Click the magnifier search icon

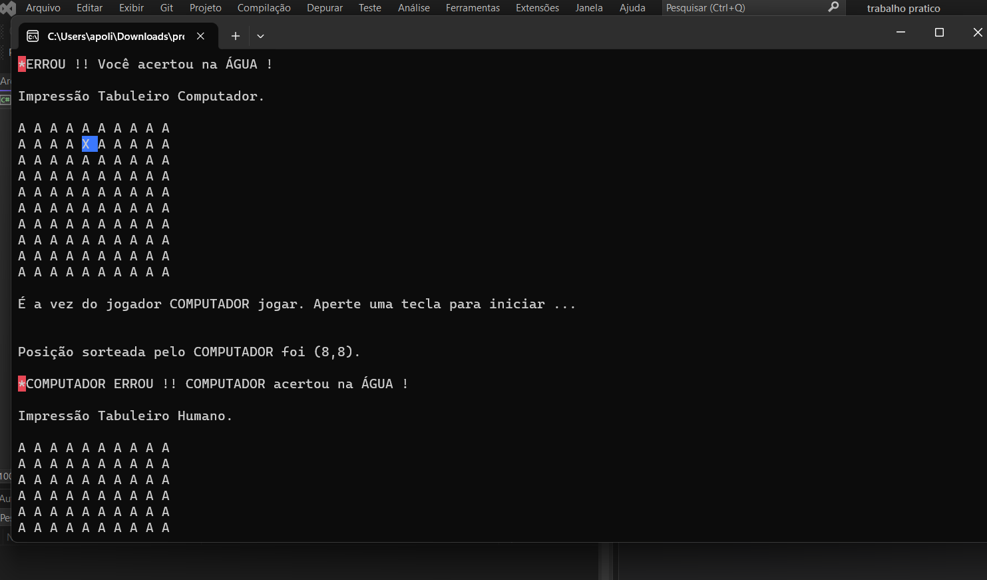click(x=833, y=7)
